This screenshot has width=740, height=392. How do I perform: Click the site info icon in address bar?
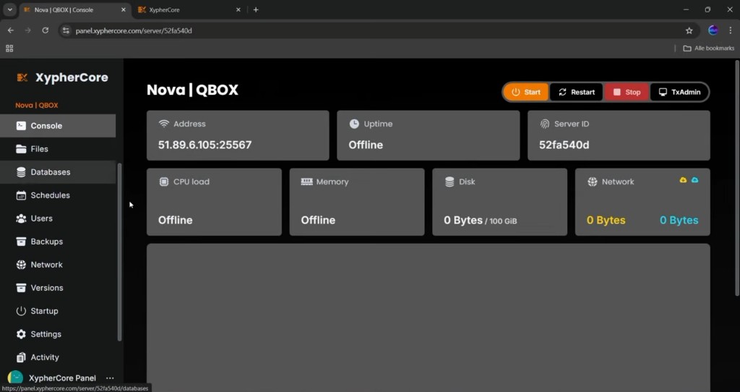[x=66, y=30]
